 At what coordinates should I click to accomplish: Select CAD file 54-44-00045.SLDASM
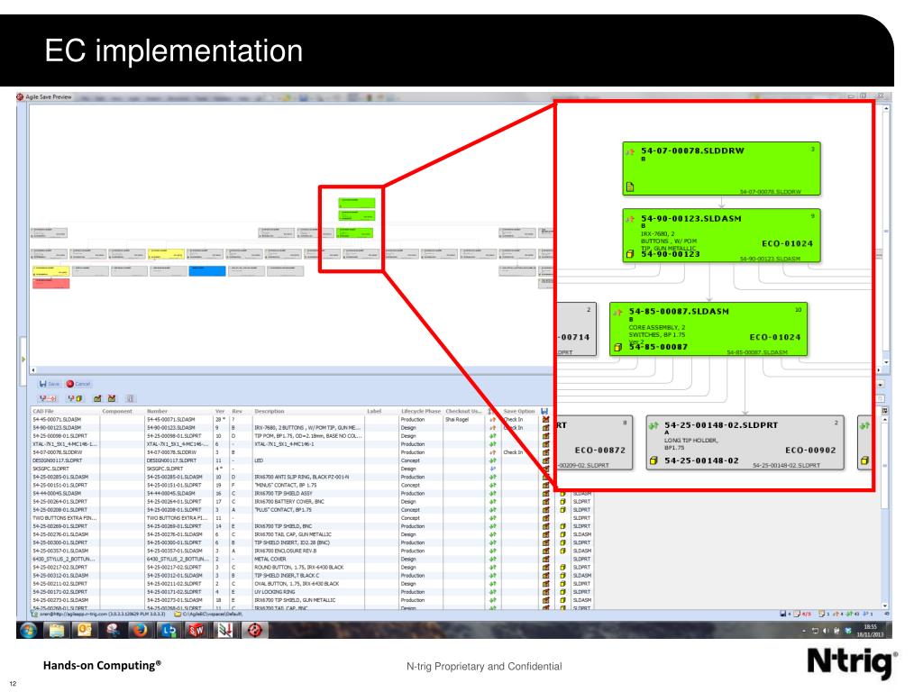coord(57,494)
